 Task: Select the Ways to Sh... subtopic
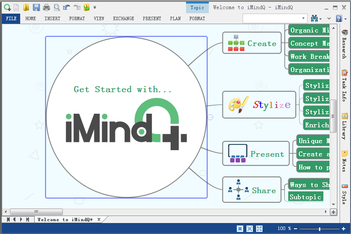pos(309,184)
